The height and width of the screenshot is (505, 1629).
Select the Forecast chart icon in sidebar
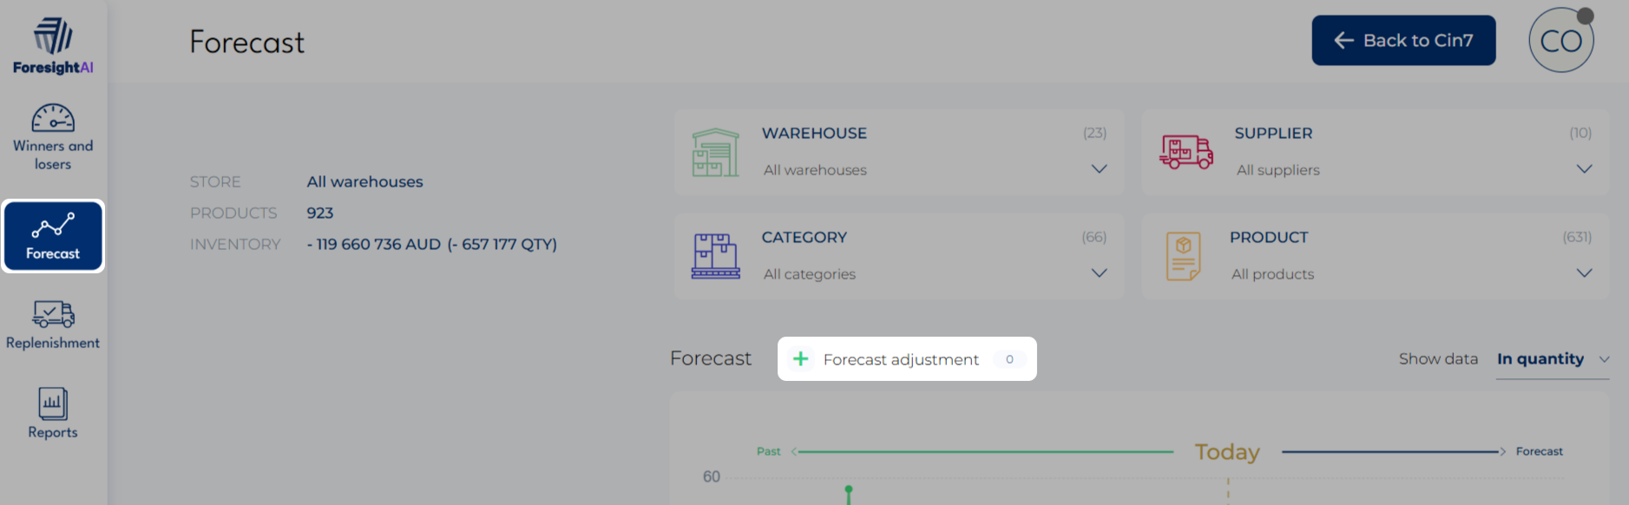click(x=53, y=226)
